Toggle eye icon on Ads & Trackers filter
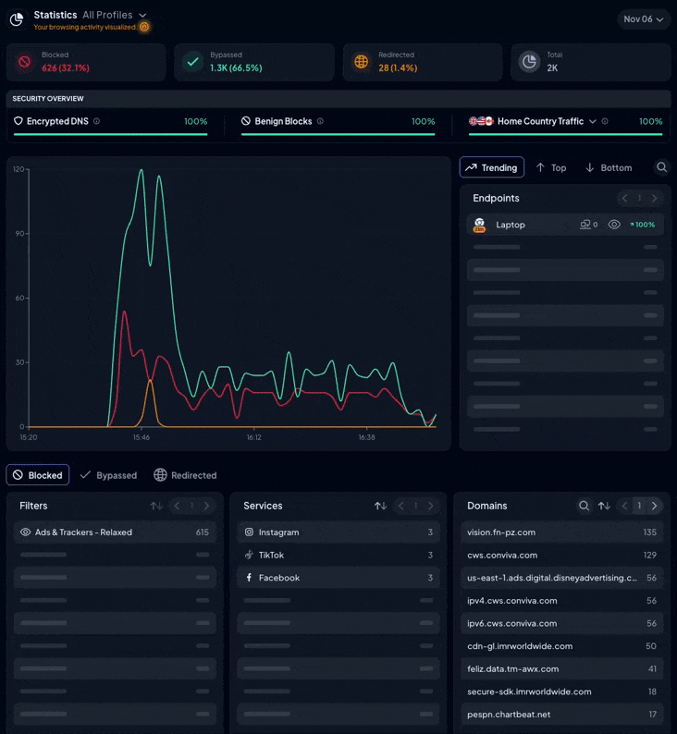 [25, 532]
